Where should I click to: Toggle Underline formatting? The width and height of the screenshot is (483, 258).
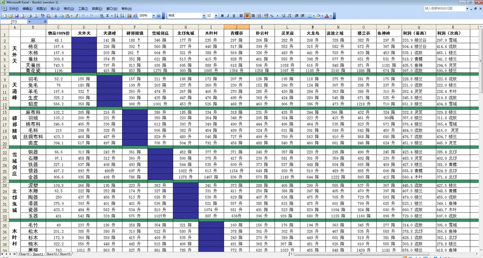tap(234, 16)
